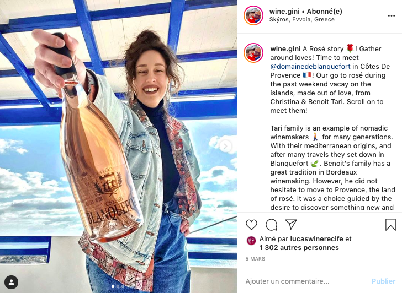Viewport: 402px width, 293px height.
Task: Open the three-dot more options menu
Action: (x=391, y=16)
